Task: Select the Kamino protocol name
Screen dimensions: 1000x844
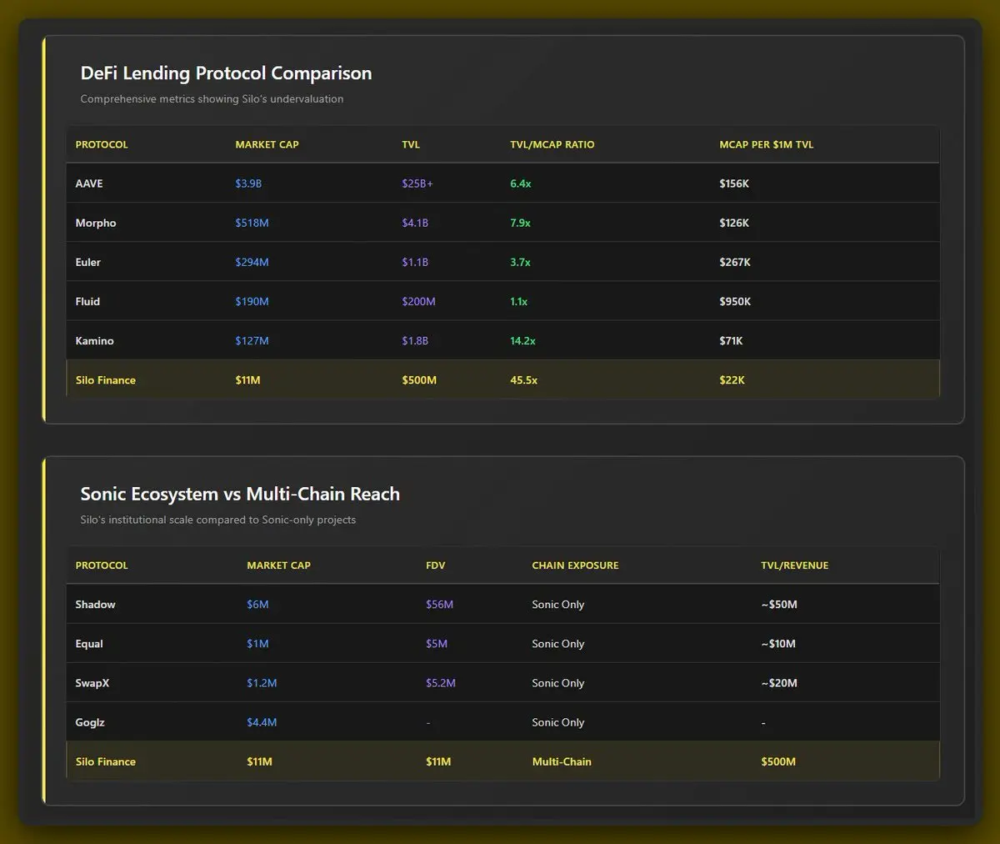Action: [x=94, y=340]
